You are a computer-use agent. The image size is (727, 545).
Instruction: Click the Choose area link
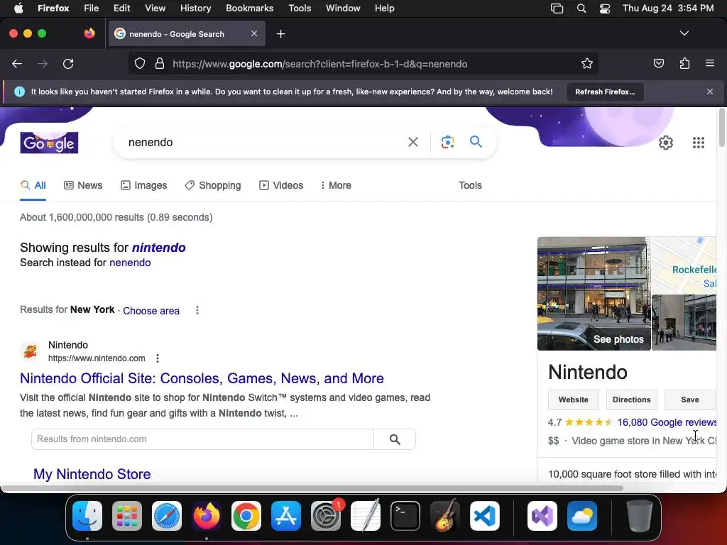click(x=151, y=311)
